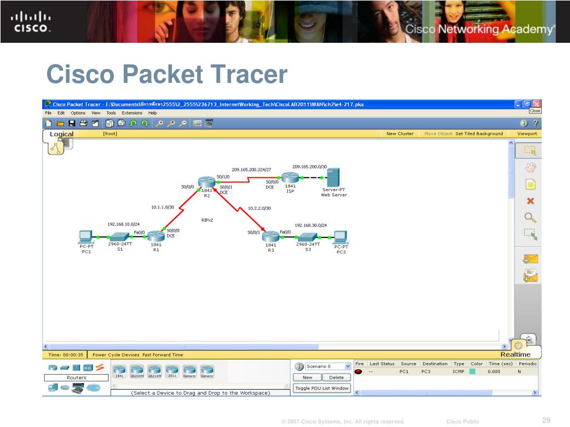Viewport: 570px width, 427px height.
Task: Switch to the Realtime mode tab
Action: point(515,354)
